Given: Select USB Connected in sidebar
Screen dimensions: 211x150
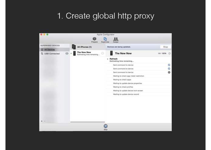Looking at the screenshot, I should 55,53.
